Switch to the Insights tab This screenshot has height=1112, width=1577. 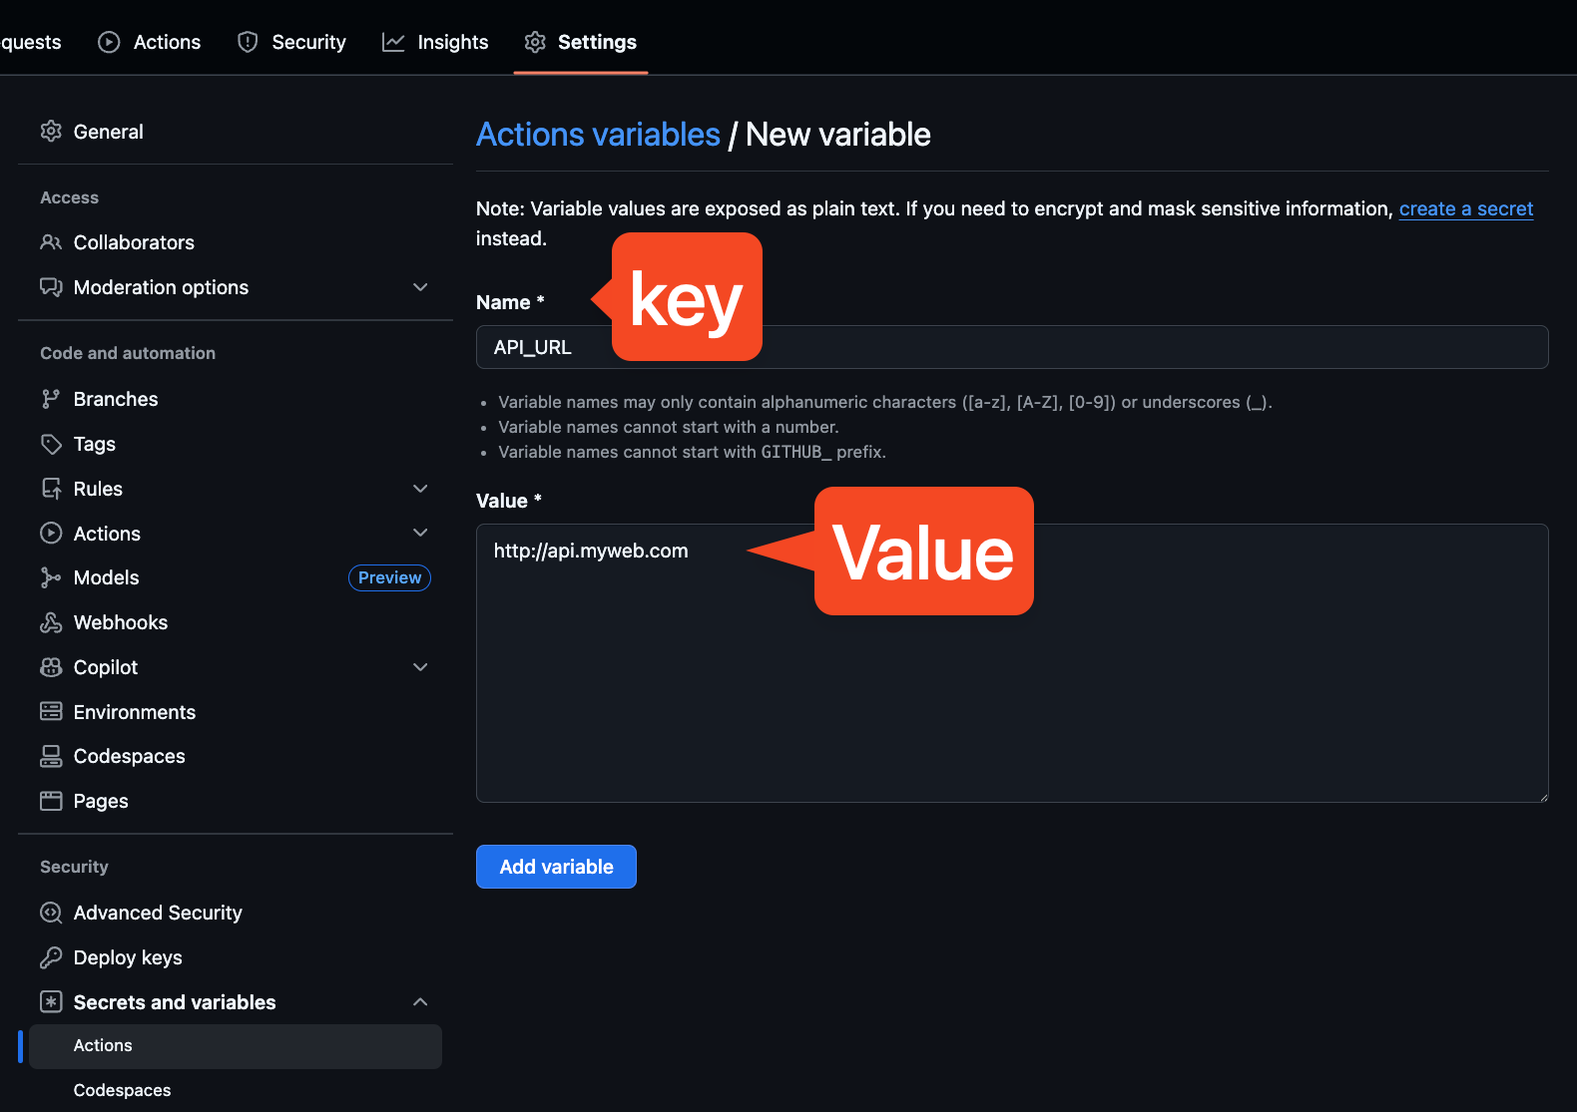coord(435,42)
